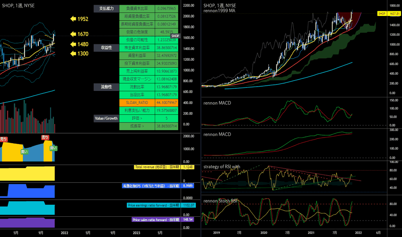Click the Total revenue indicator label
The image size is (402, 237).
pyautogui.click(x=157, y=167)
